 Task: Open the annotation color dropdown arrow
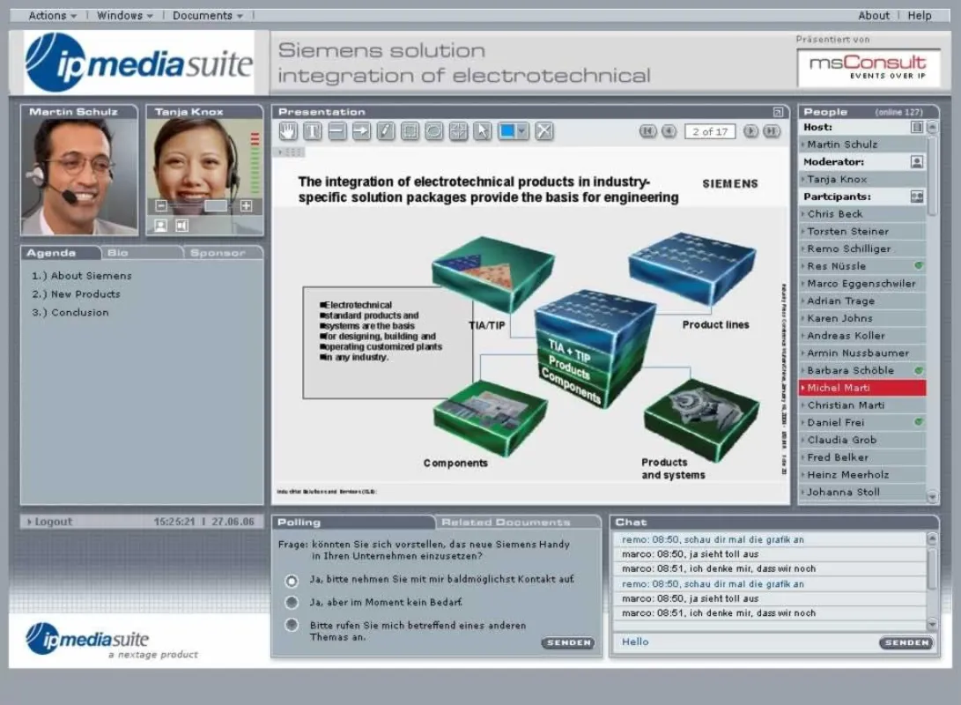[522, 131]
